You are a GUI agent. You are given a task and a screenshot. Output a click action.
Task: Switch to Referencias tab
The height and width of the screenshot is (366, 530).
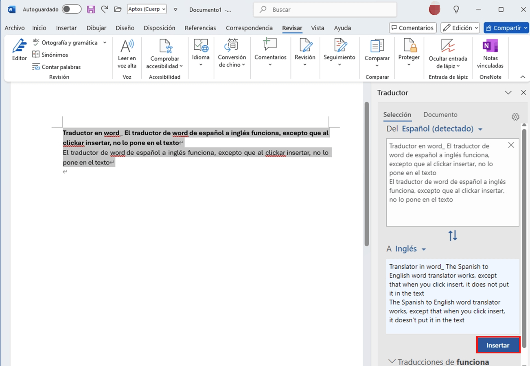point(200,28)
